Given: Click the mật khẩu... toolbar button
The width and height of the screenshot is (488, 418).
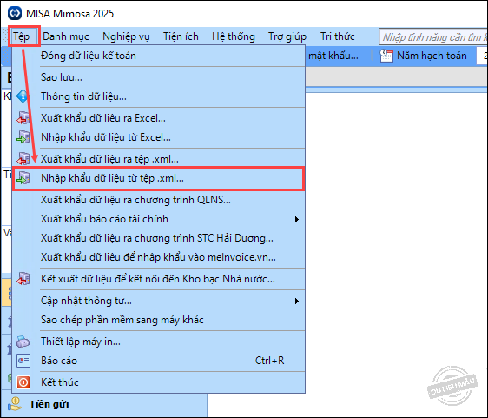Looking at the screenshot, I should [x=333, y=56].
